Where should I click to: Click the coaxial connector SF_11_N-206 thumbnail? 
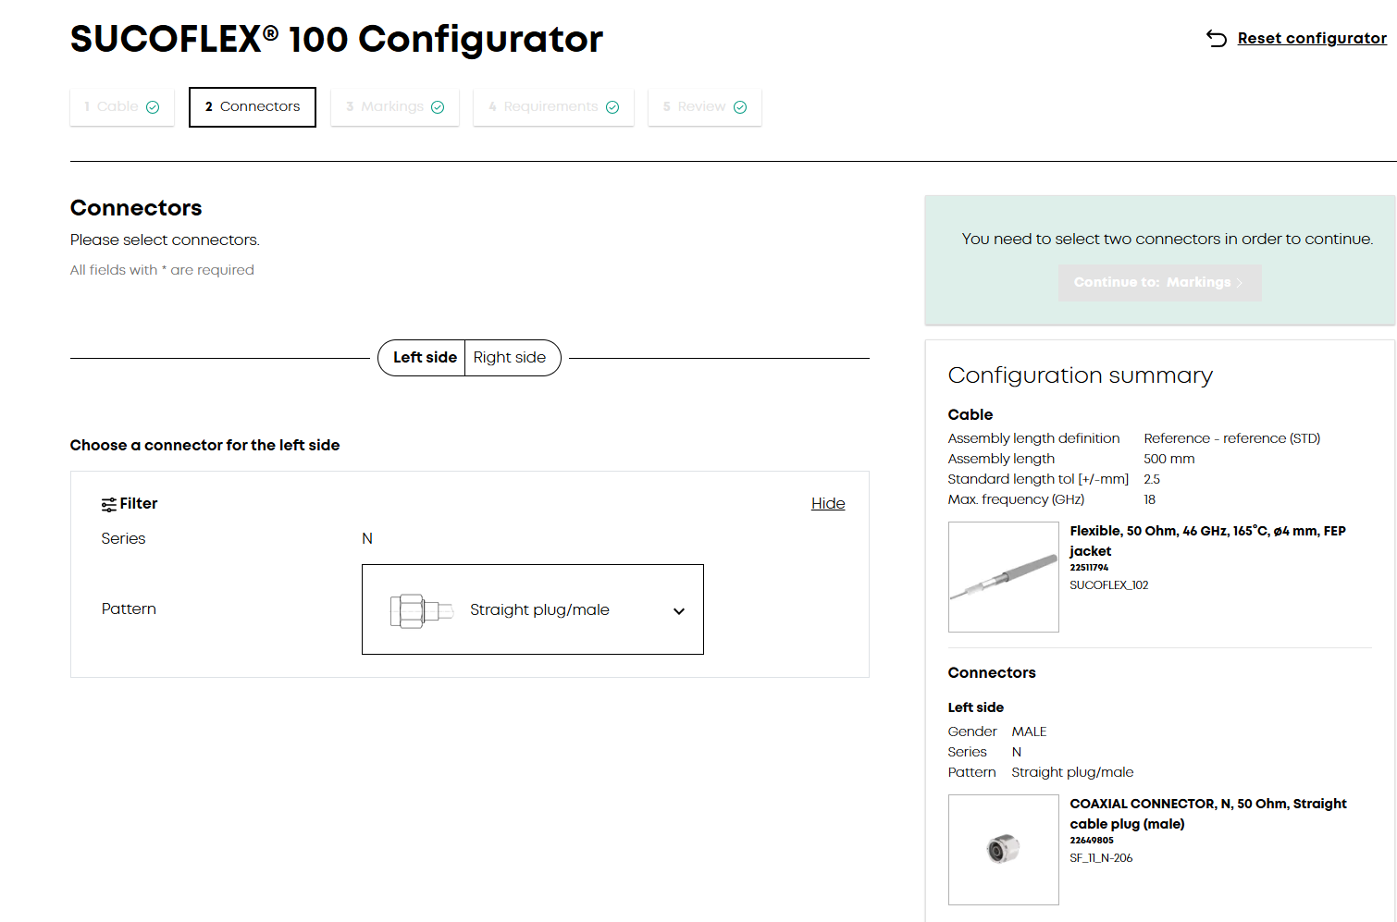[x=1003, y=849]
